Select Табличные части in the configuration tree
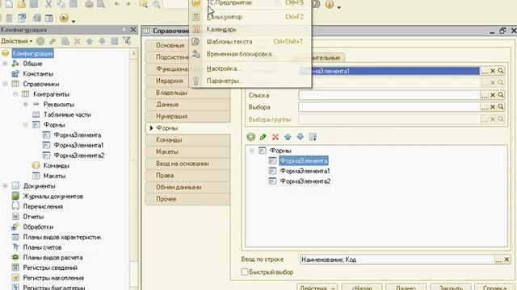Screen dimensions: 517x290 [x=67, y=114]
